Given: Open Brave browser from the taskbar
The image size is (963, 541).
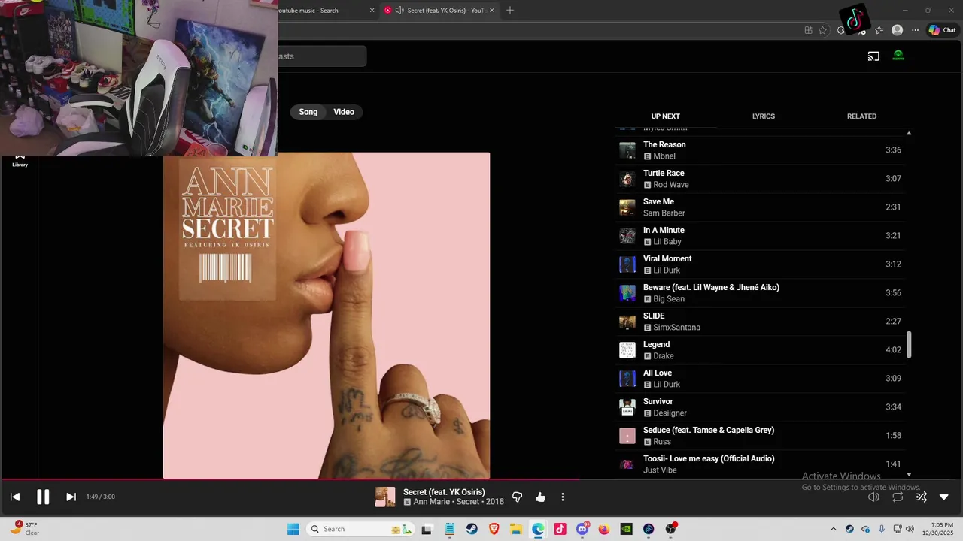Looking at the screenshot, I should tap(494, 529).
